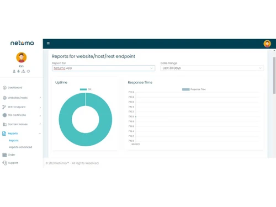Open the REST Endpoint menu item

pos(17,107)
